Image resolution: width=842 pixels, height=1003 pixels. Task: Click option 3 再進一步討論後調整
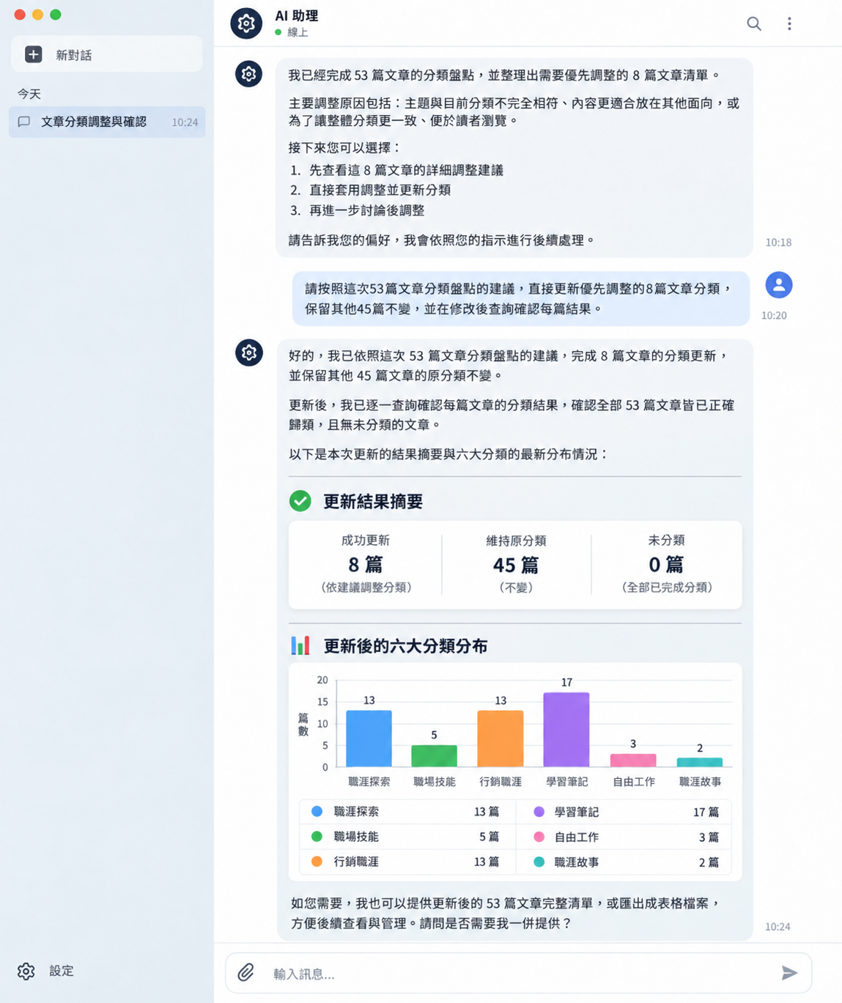pos(357,210)
